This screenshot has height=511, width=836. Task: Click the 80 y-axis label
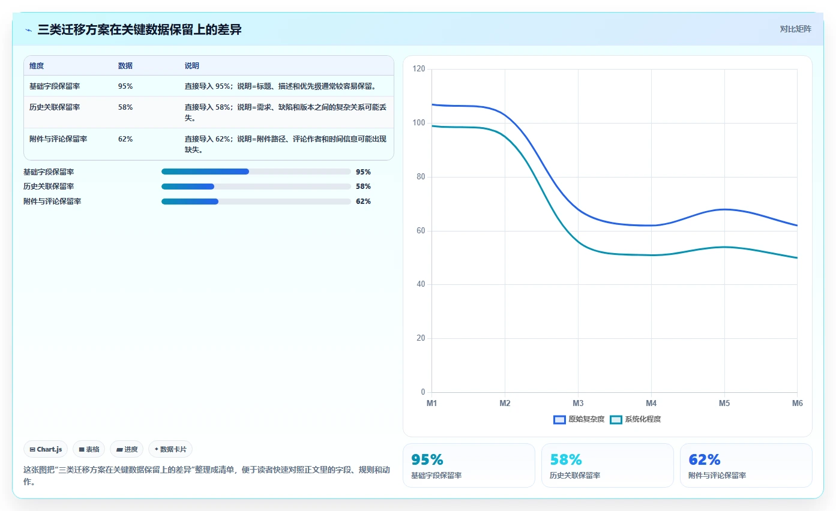coord(421,177)
